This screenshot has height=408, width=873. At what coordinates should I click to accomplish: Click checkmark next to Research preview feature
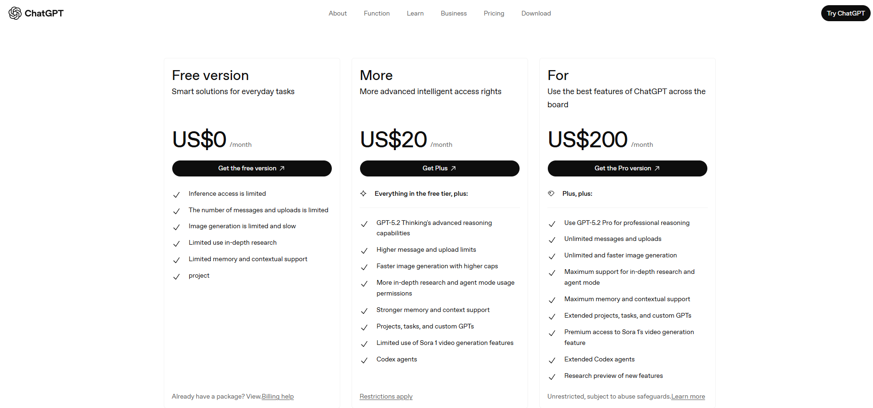point(552,377)
